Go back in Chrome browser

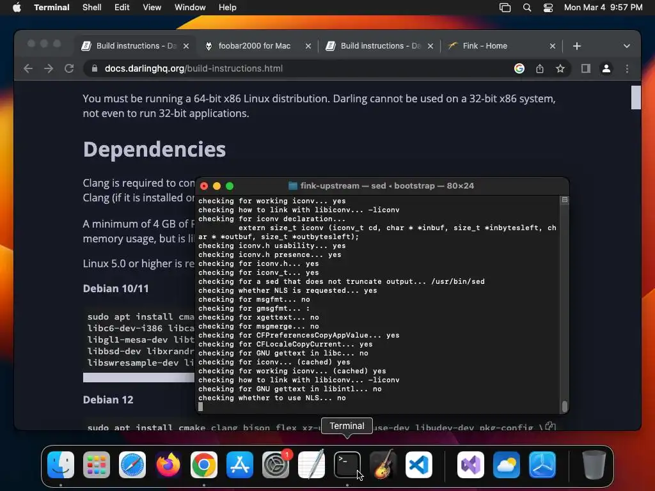tap(28, 68)
